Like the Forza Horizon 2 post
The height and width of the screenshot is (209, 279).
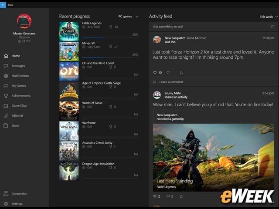[x=155, y=73]
